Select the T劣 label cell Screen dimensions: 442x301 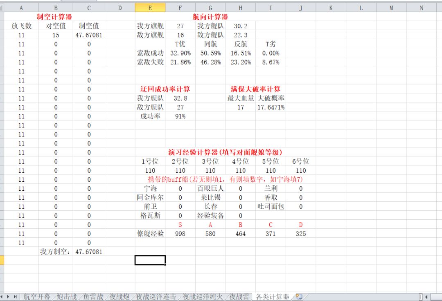271,44
